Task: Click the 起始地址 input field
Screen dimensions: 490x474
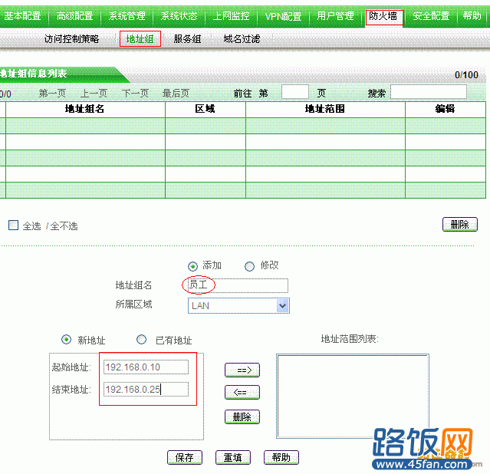Action: tap(146, 367)
